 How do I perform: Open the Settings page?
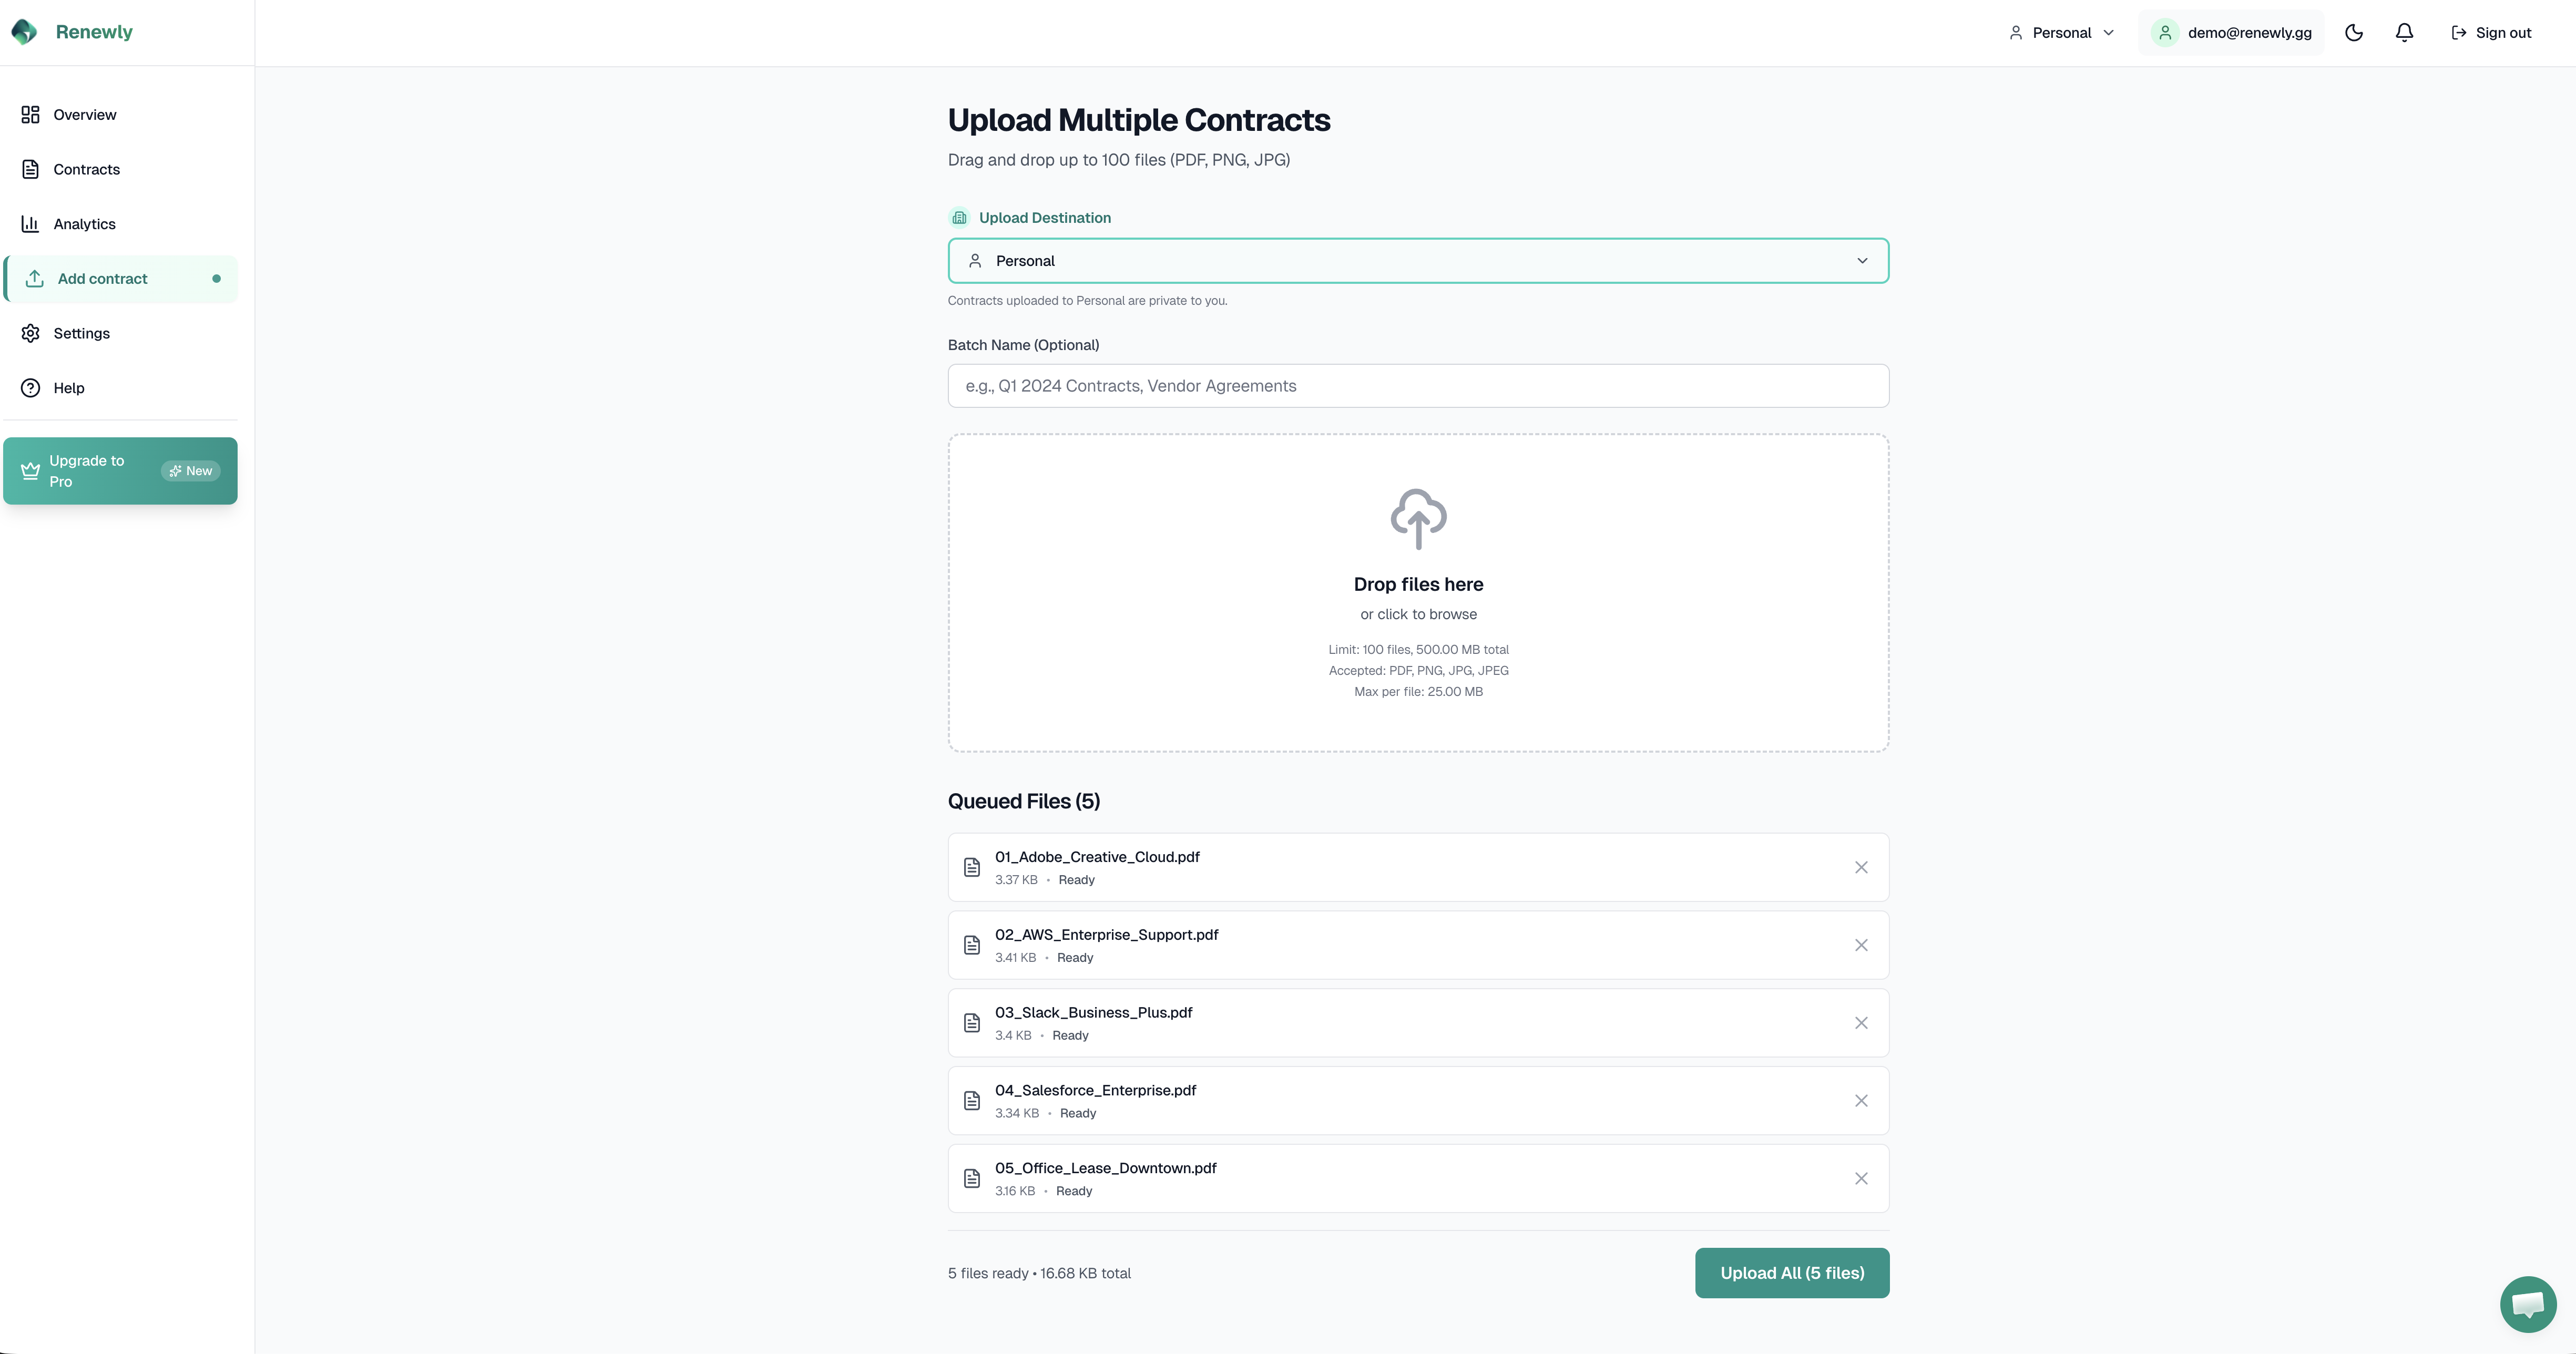(x=81, y=333)
